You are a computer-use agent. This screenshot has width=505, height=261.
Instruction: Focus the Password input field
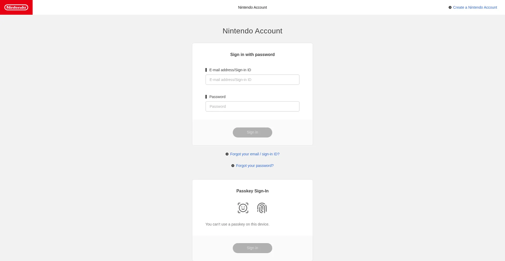pos(252,106)
